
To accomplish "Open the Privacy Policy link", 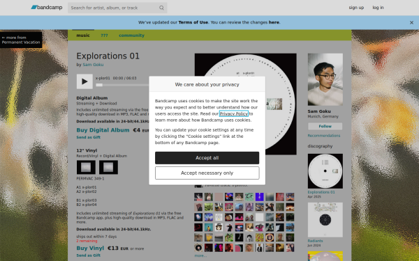I will point(234,113).
